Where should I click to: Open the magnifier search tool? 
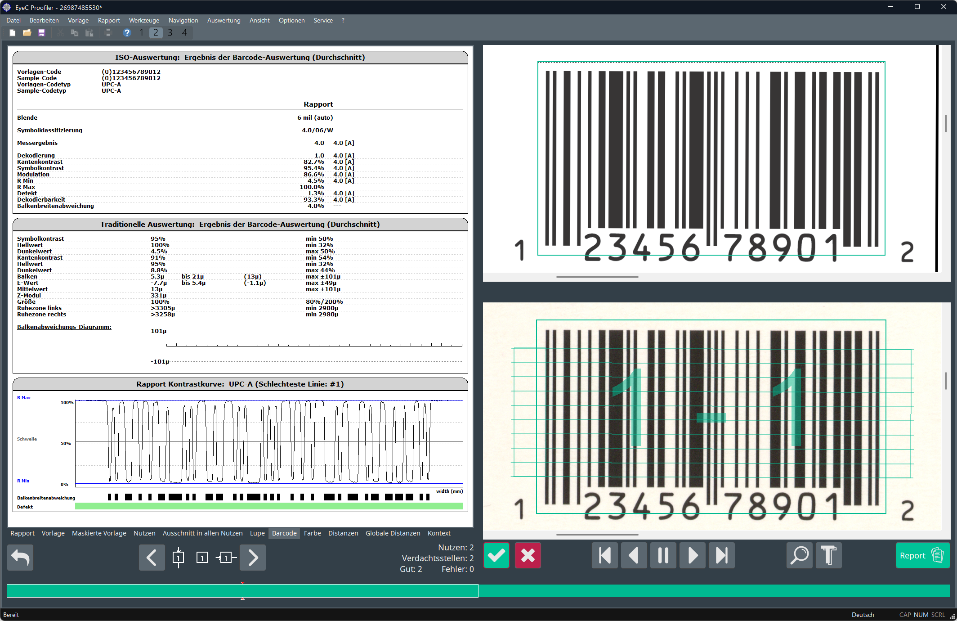pyautogui.click(x=800, y=555)
